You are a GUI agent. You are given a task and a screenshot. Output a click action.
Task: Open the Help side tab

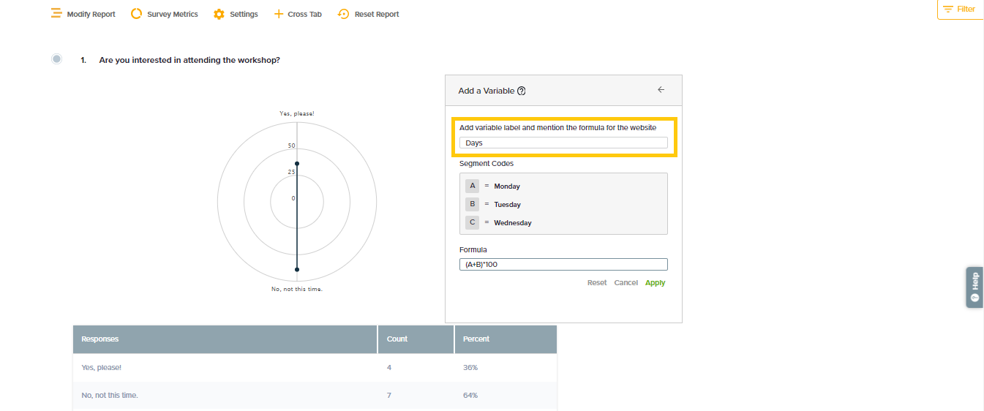point(974,287)
